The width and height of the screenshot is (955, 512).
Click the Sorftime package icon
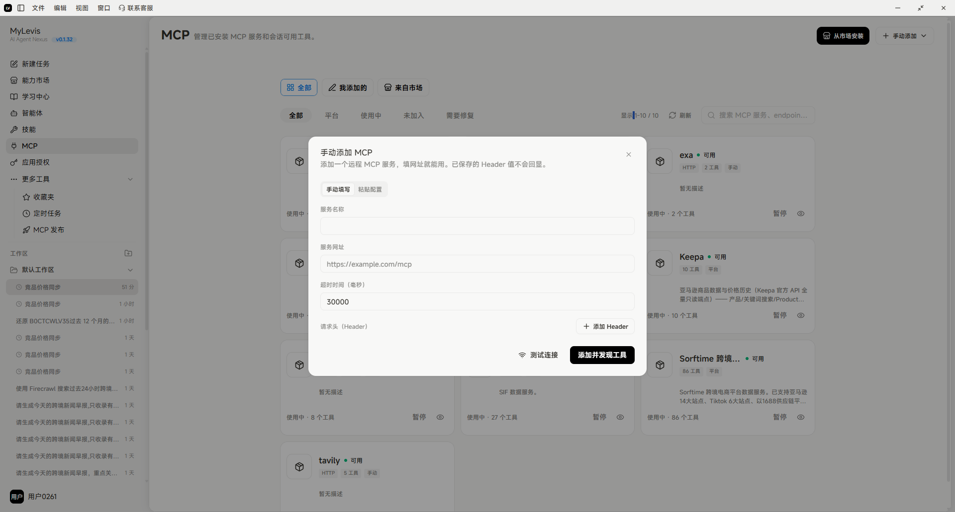[660, 365]
